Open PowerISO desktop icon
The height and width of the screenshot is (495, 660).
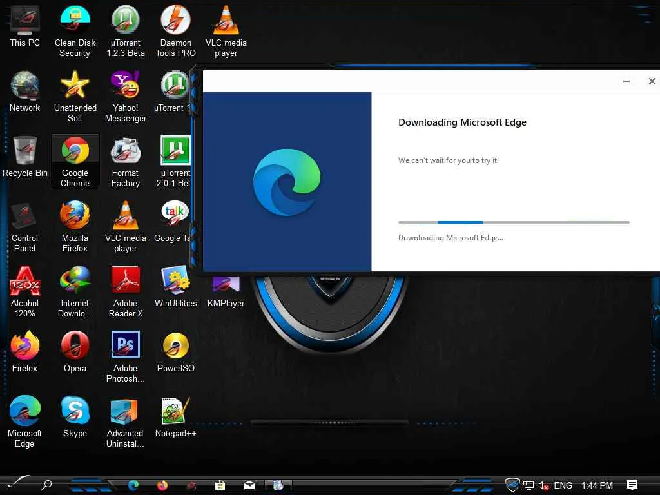click(175, 352)
